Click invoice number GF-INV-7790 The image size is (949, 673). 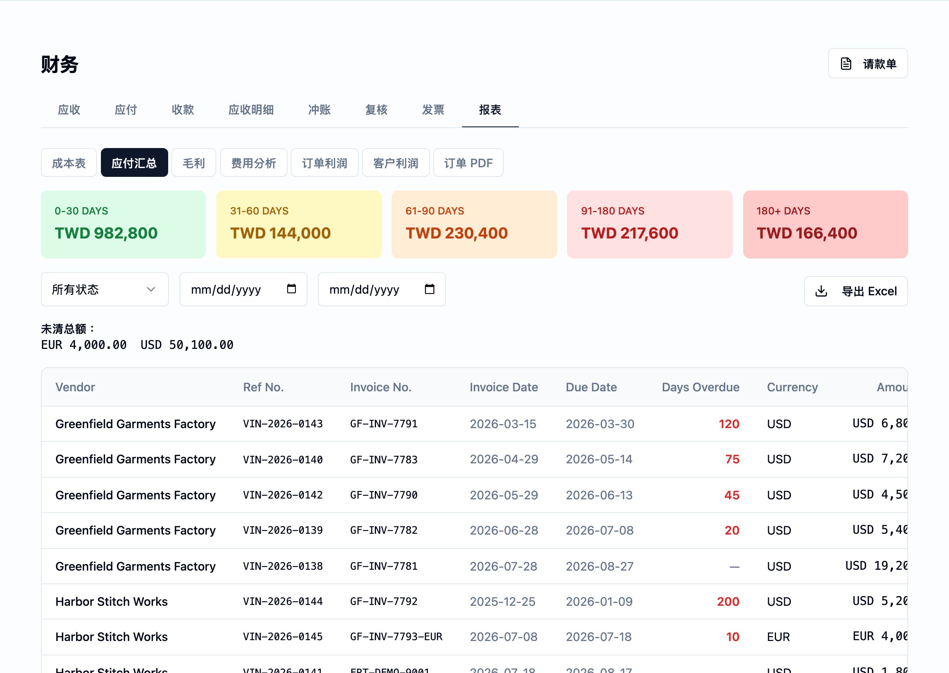384,495
